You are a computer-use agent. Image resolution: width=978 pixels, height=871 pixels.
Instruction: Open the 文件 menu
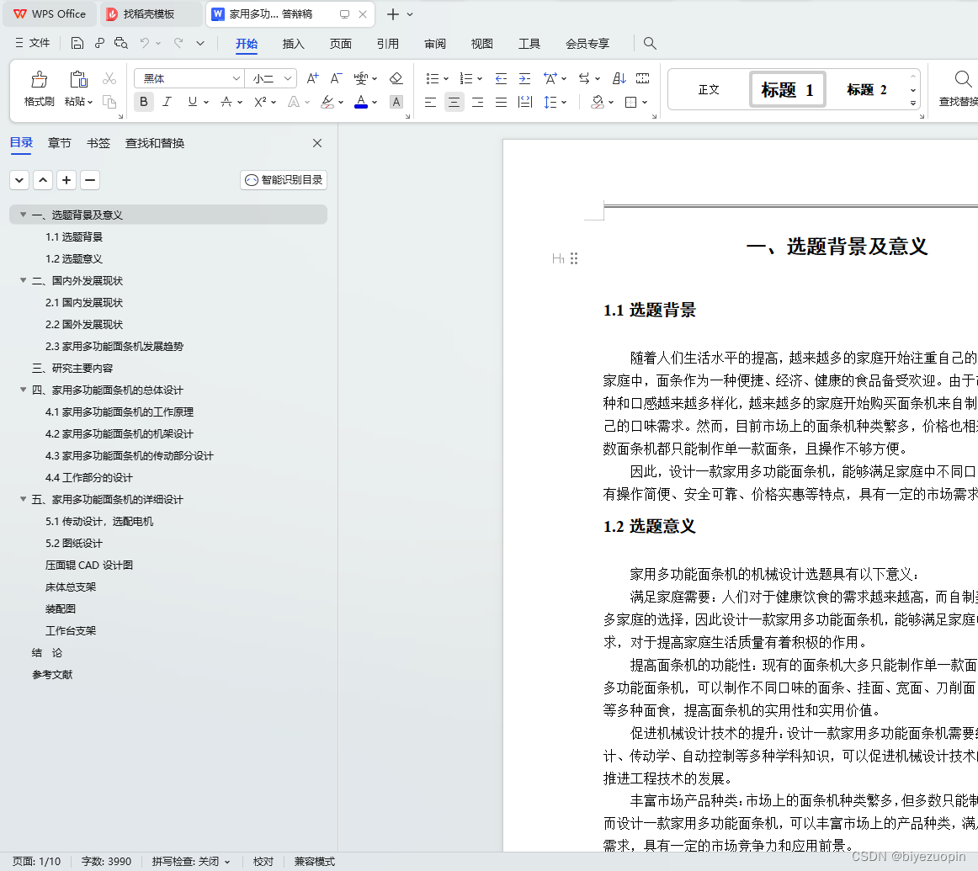click(33, 43)
